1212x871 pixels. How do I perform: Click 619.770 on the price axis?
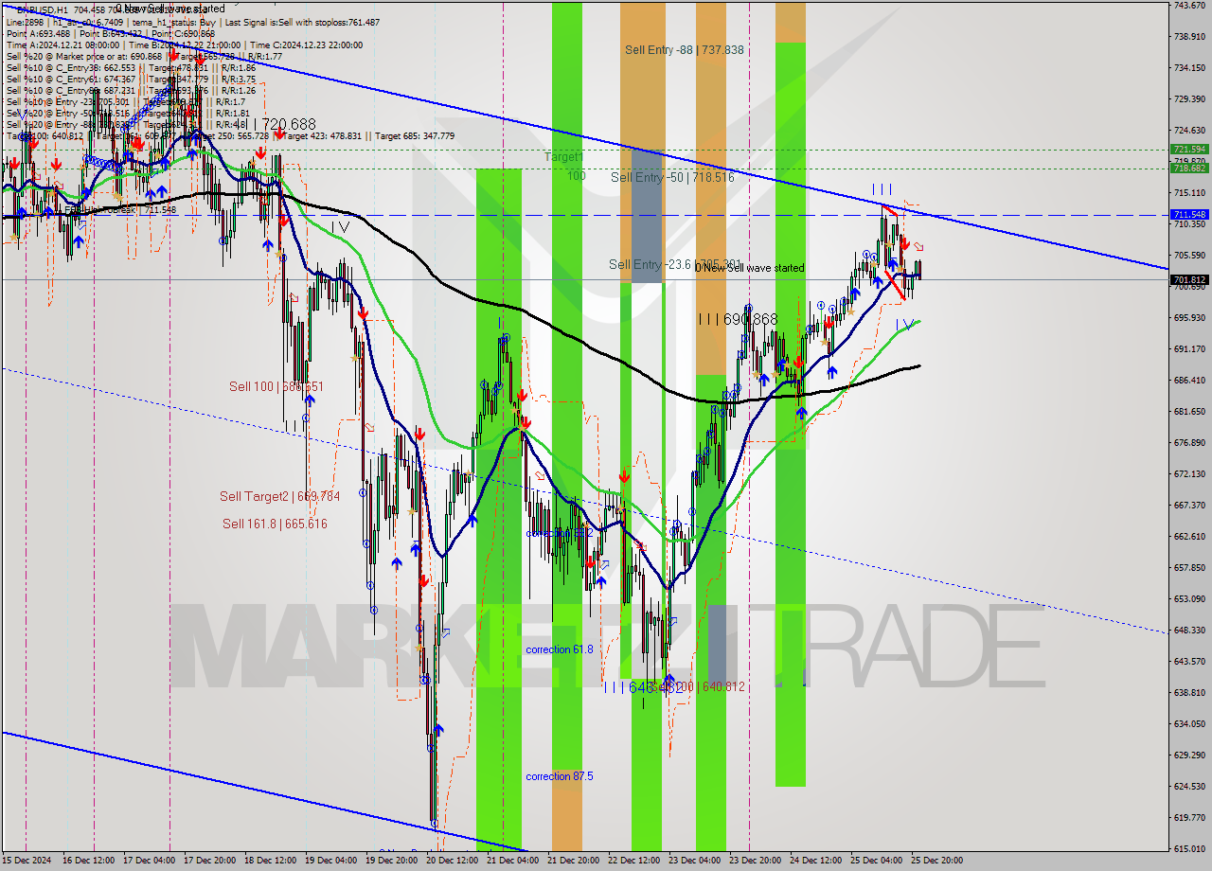(x=1189, y=817)
